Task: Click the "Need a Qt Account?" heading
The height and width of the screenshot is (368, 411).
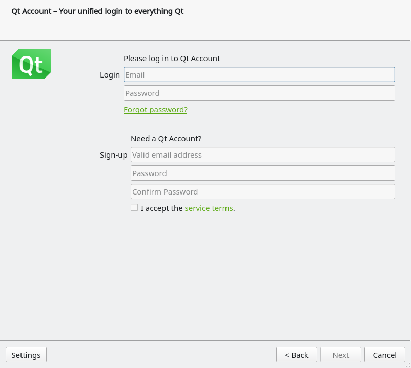Action: pos(166,138)
